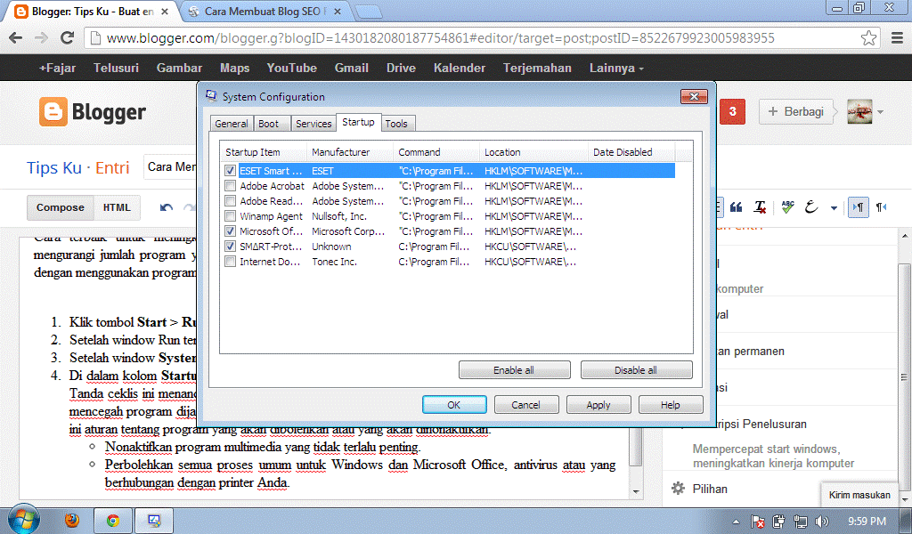Reload the page with refresh icon
This screenshot has width=912, height=534.
68,37
